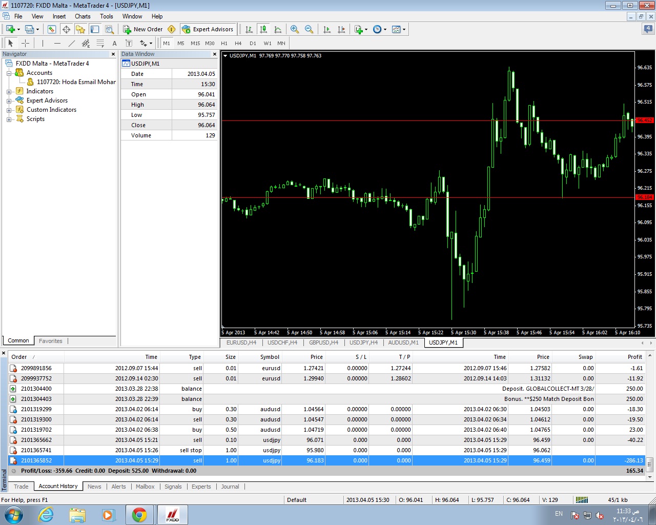Click the New Order button
The width and height of the screenshot is (656, 525).
coord(143,29)
